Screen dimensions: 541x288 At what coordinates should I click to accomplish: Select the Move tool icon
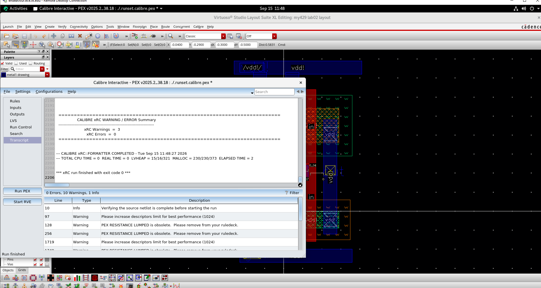click(x=54, y=36)
